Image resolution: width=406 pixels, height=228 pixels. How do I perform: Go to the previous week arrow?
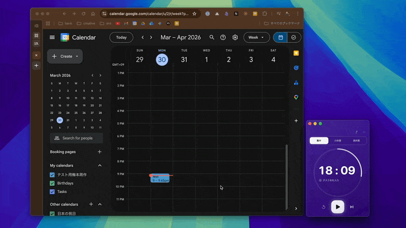click(x=143, y=37)
